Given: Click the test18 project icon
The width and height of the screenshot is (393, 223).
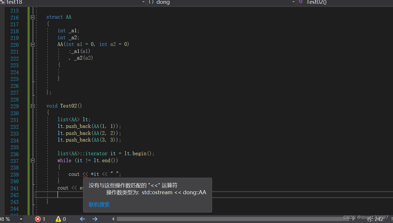Looking at the screenshot, I should point(2,2).
